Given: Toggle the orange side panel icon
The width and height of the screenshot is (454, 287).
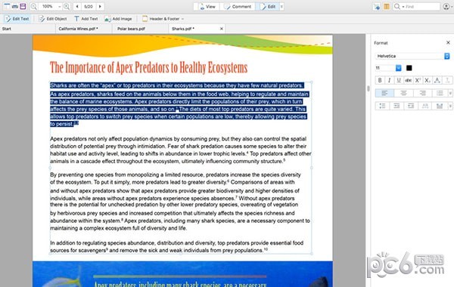Looking at the screenshot, I should pos(387,6).
